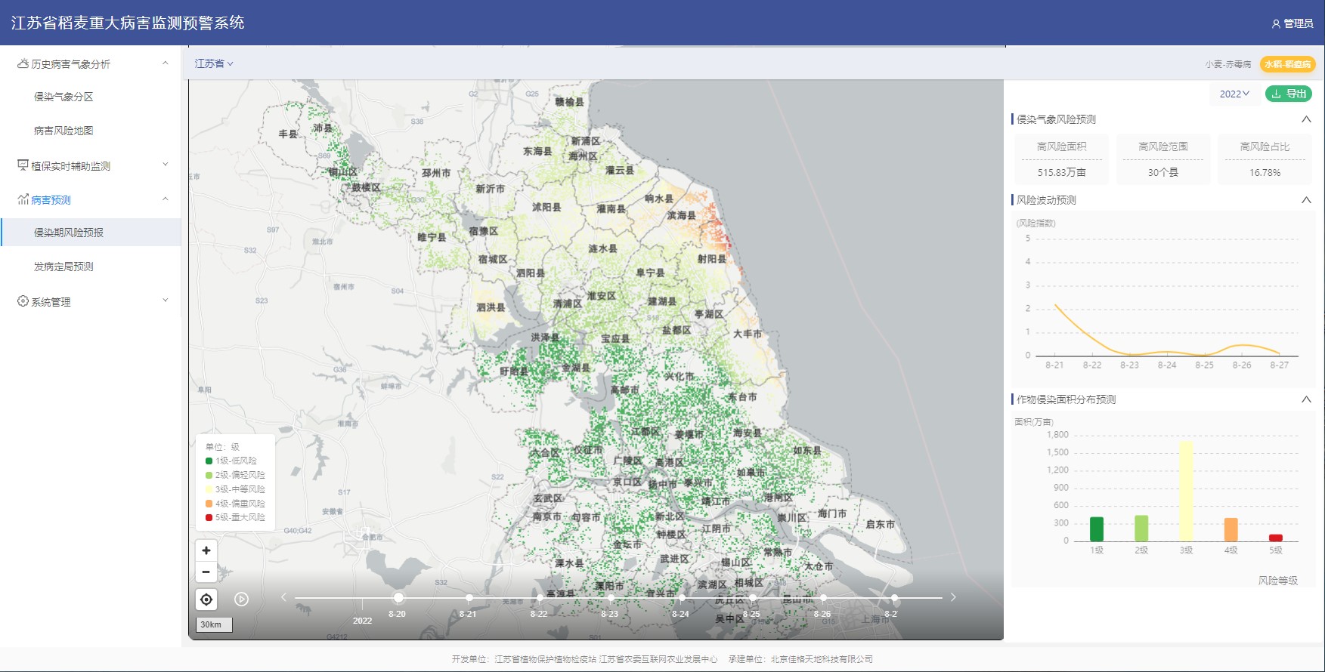Switch to 小麦-赤霉病 crop toggle
The image size is (1325, 672).
pos(1228,65)
